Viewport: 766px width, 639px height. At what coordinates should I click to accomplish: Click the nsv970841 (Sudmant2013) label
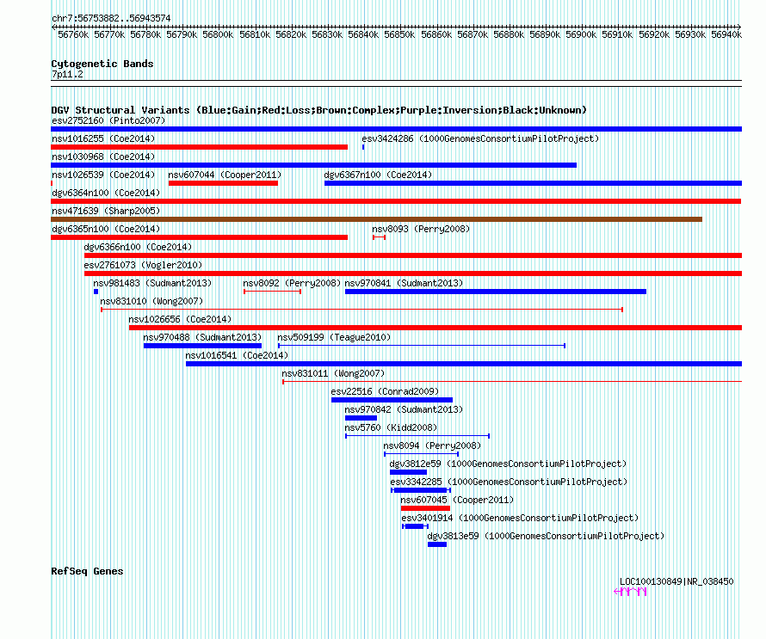tap(404, 283)
